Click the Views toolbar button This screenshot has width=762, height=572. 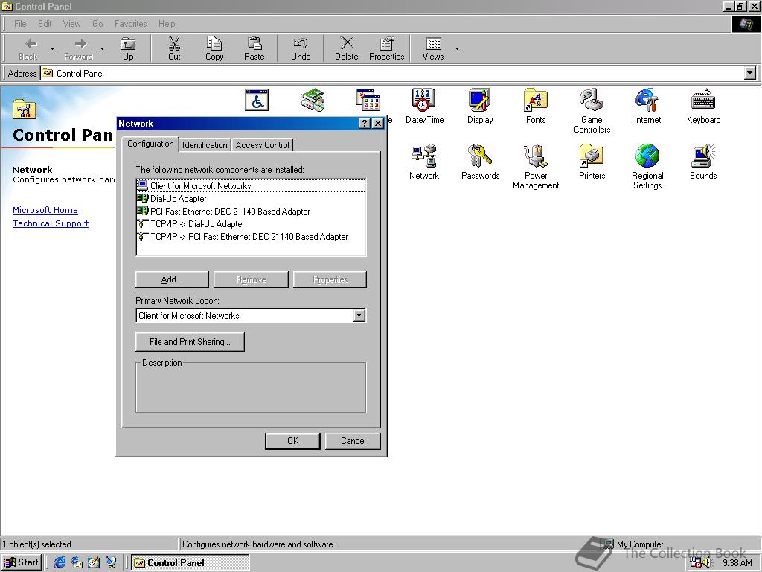tap(433, 48)
